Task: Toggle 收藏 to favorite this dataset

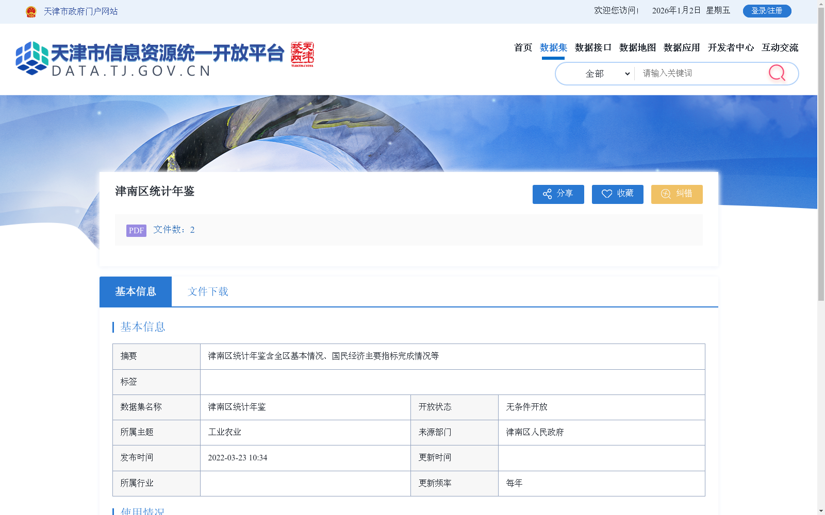Action: coord(617,194)
